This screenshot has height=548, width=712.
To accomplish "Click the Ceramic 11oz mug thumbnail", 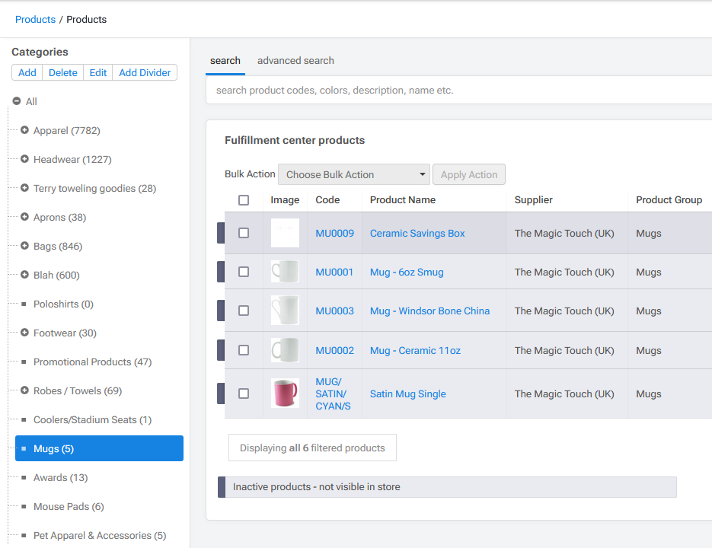I will [x=285, y=349].
